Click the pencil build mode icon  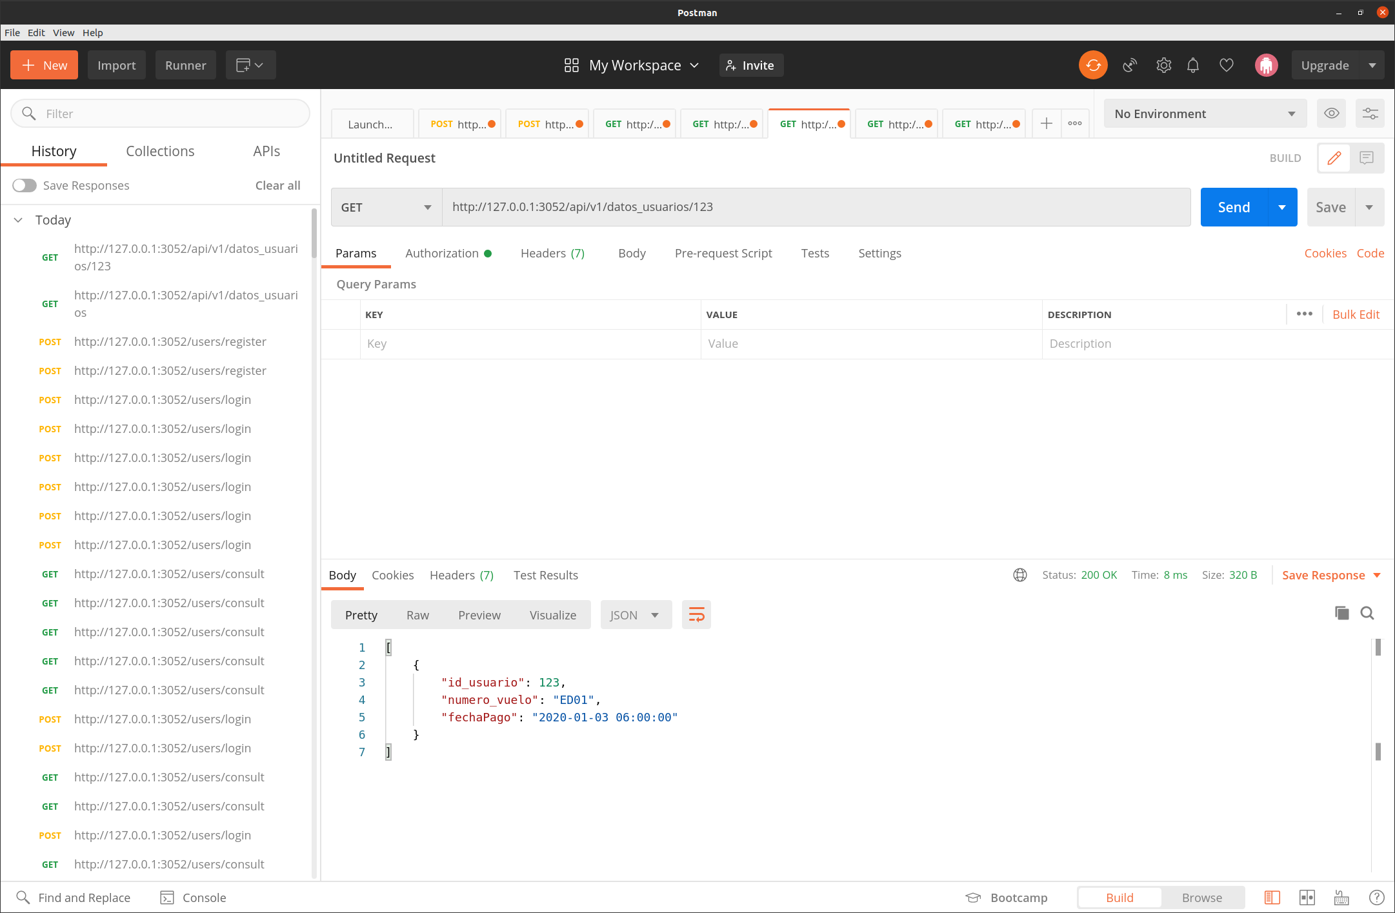(x=1334, y=158)
